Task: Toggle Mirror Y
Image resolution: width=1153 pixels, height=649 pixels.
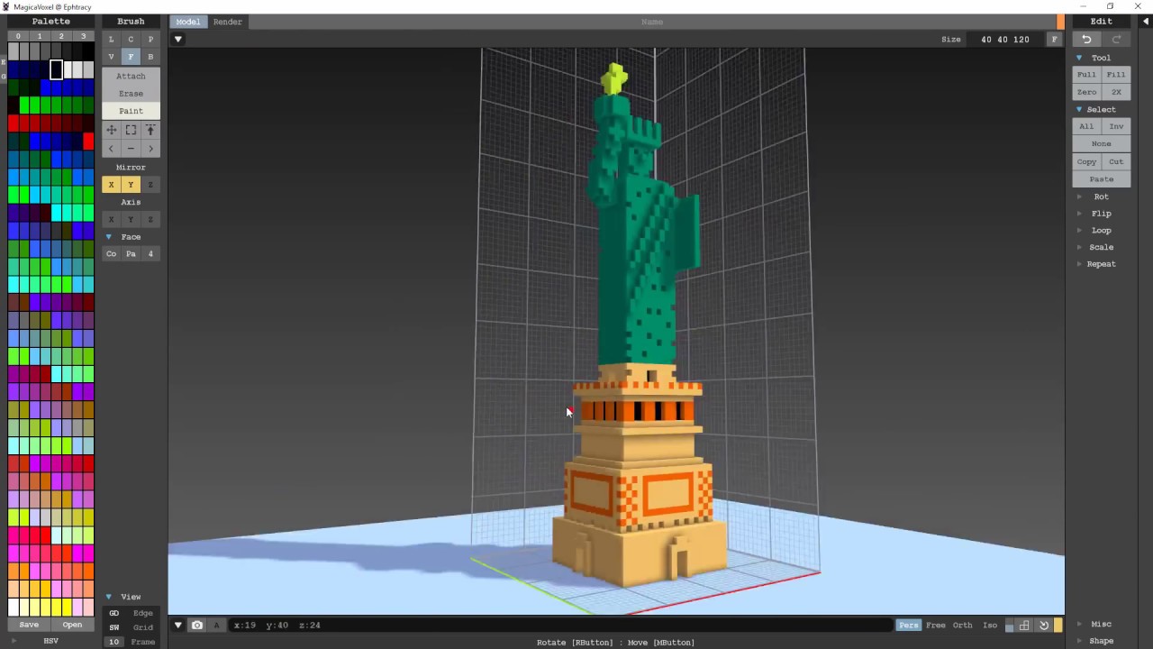Action: tap(131, 184)
